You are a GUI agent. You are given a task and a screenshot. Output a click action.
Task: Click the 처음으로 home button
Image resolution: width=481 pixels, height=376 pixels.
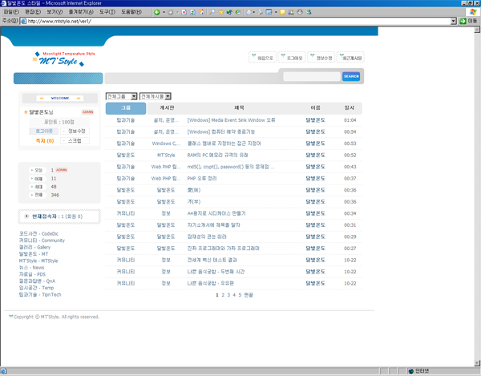[x=264, y=58]
